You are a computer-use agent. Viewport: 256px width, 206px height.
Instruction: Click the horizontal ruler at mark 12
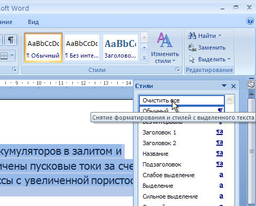click(x=84, y=83)
